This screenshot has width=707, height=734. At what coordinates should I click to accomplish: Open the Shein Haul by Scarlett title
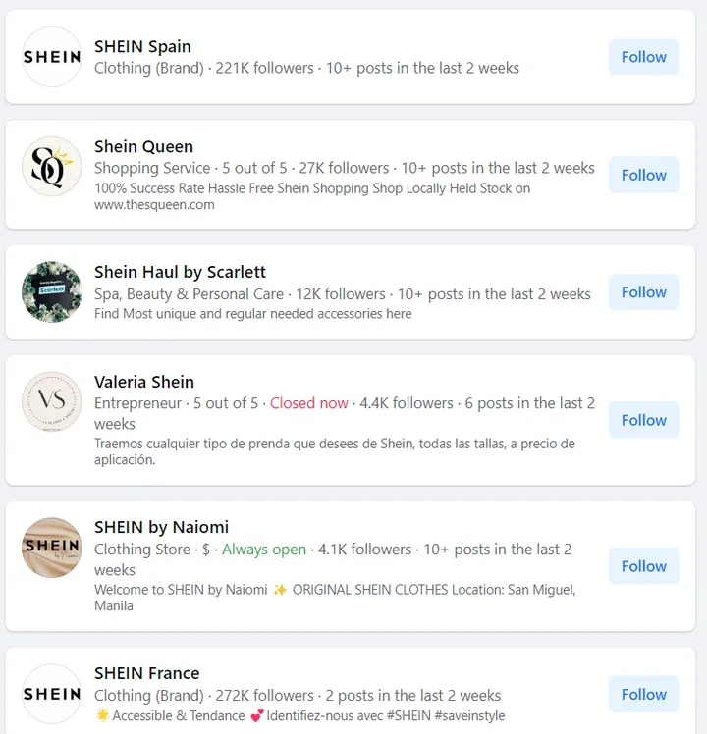tap(180, 272)
